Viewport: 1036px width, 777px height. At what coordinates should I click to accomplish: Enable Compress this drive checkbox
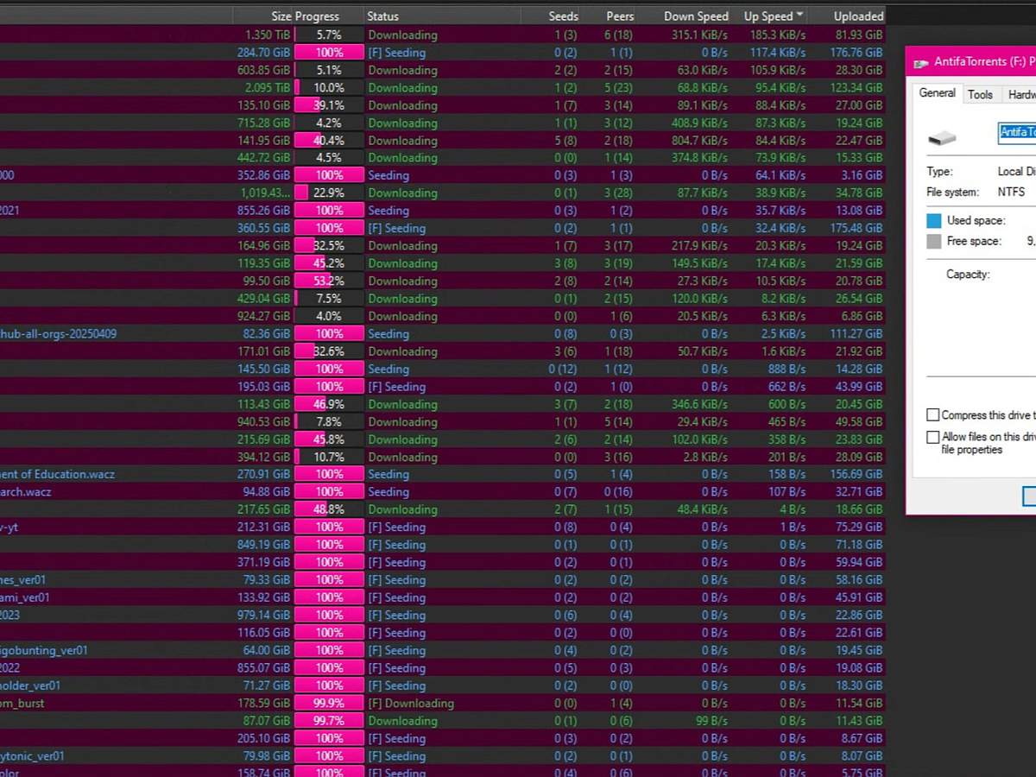point(932,415)
